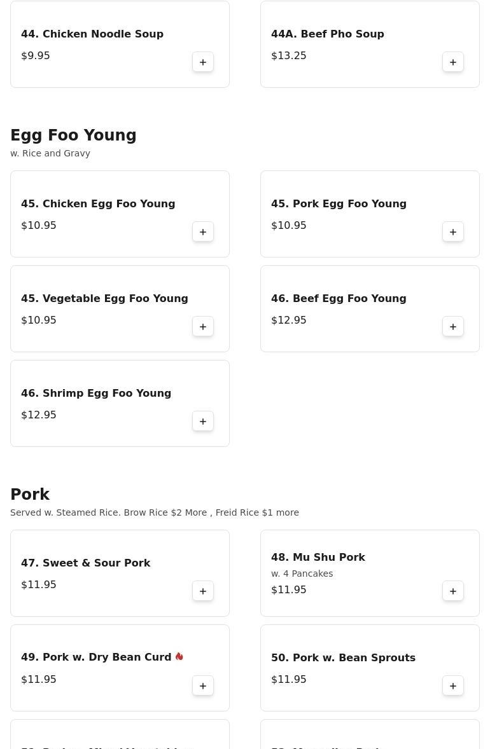Open 46. Shrimp Egg Foo Young title
Viewport: 490px width, 749px height.
(96, 394)
